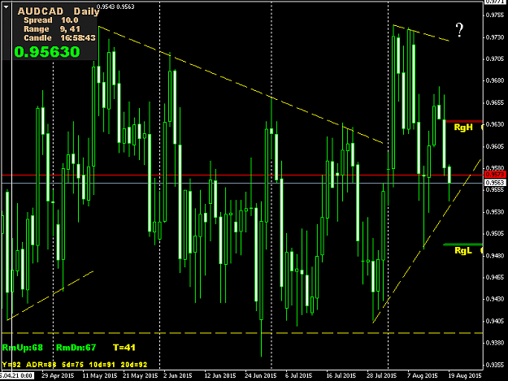This screenshot has width=508, height=381.
Task: Click the 28 Jul 2015 date label
Action: (x=381, y=376)
